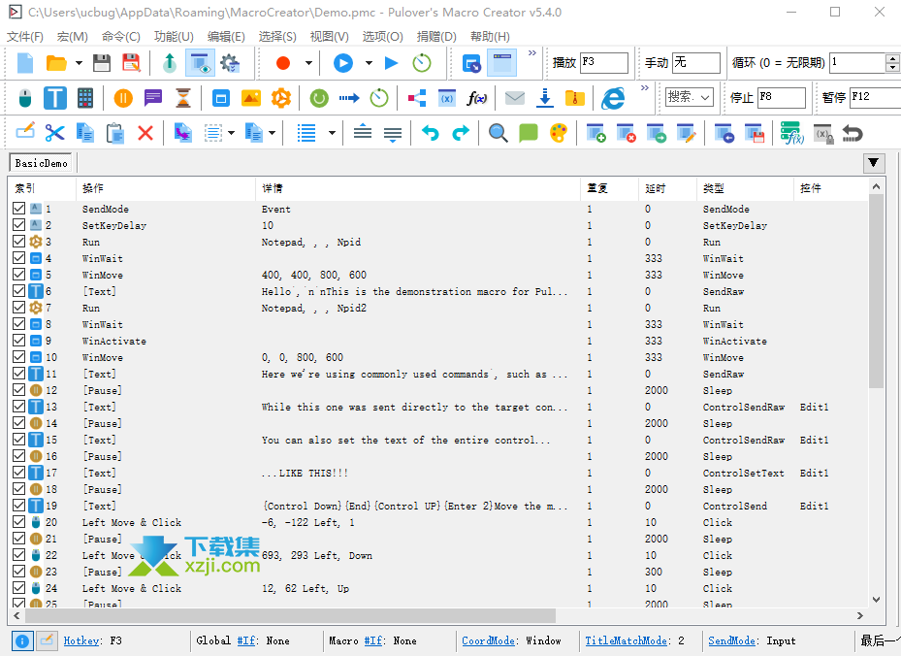Click the scissors cut icon
This screenshot has height=656, width=901.
point(54,133)
